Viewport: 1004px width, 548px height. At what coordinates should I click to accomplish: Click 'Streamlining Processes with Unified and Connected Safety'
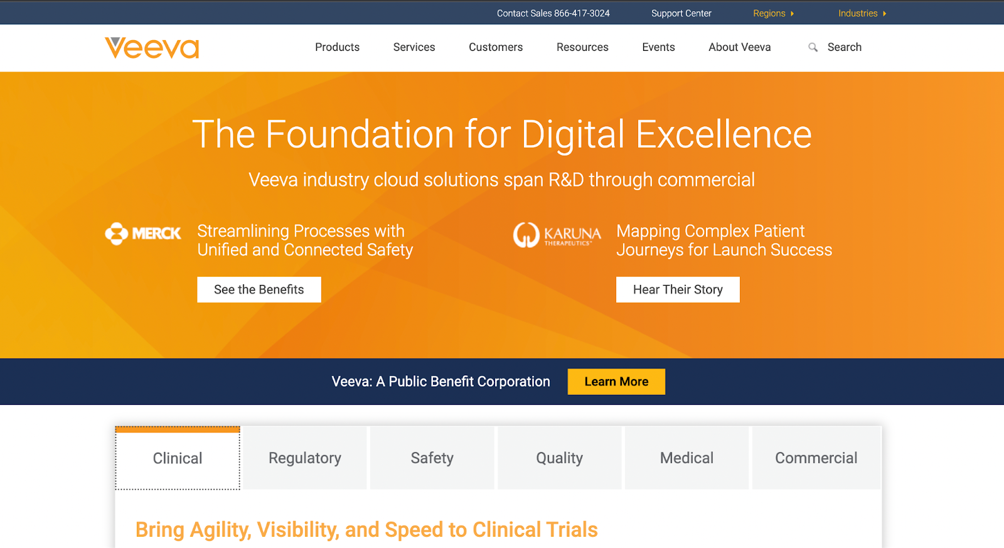pos(305,240)
